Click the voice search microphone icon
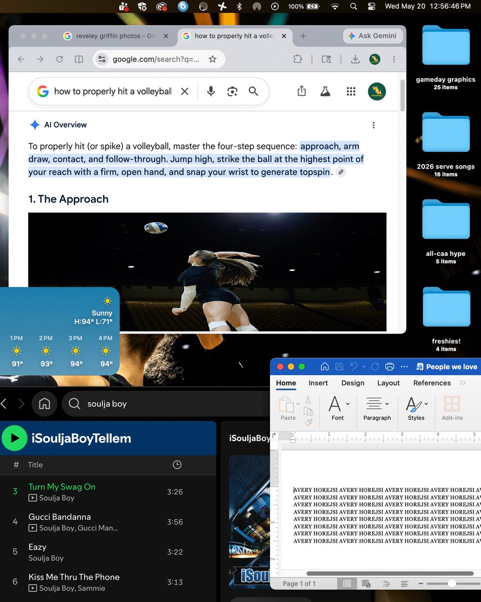The image size is (481, 602). [x=211, y=91]
